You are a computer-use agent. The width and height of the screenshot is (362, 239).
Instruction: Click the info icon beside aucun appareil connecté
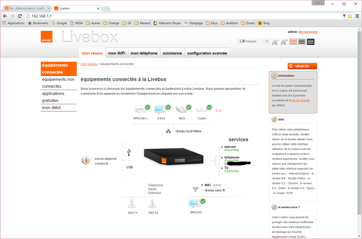click(x=86, y=160)
